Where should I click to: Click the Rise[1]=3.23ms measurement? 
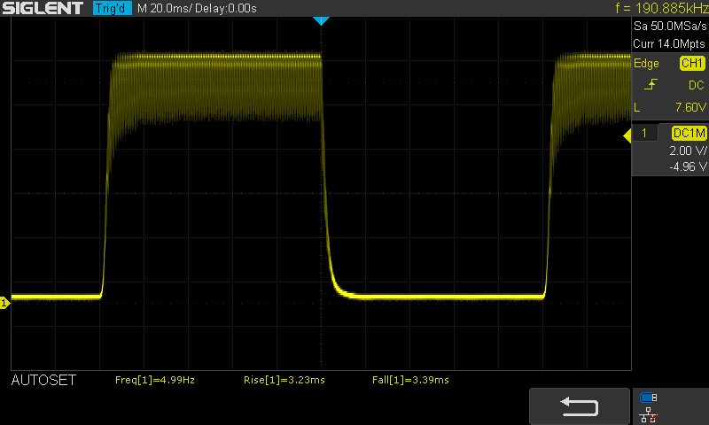pos(284,380)
